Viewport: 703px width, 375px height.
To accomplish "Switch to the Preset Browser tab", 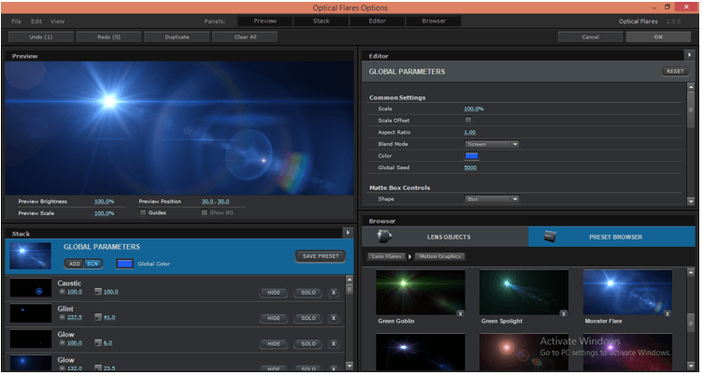I will tap(613, 237).
